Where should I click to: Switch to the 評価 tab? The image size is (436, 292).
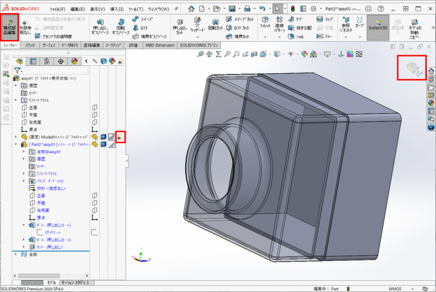[x=133, y=45]
